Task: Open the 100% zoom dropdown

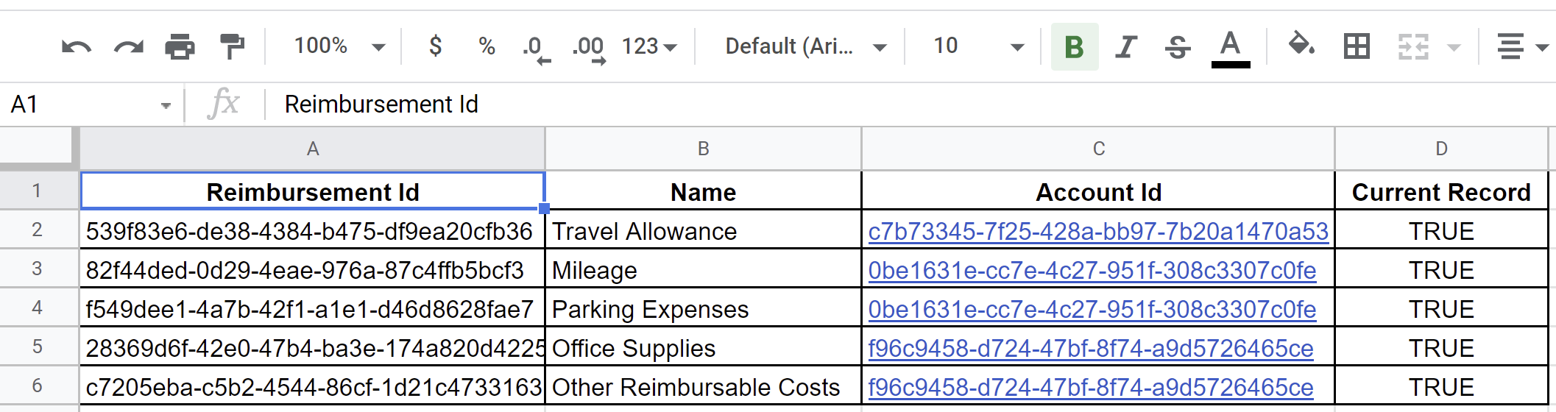Action: click(339, 46)
